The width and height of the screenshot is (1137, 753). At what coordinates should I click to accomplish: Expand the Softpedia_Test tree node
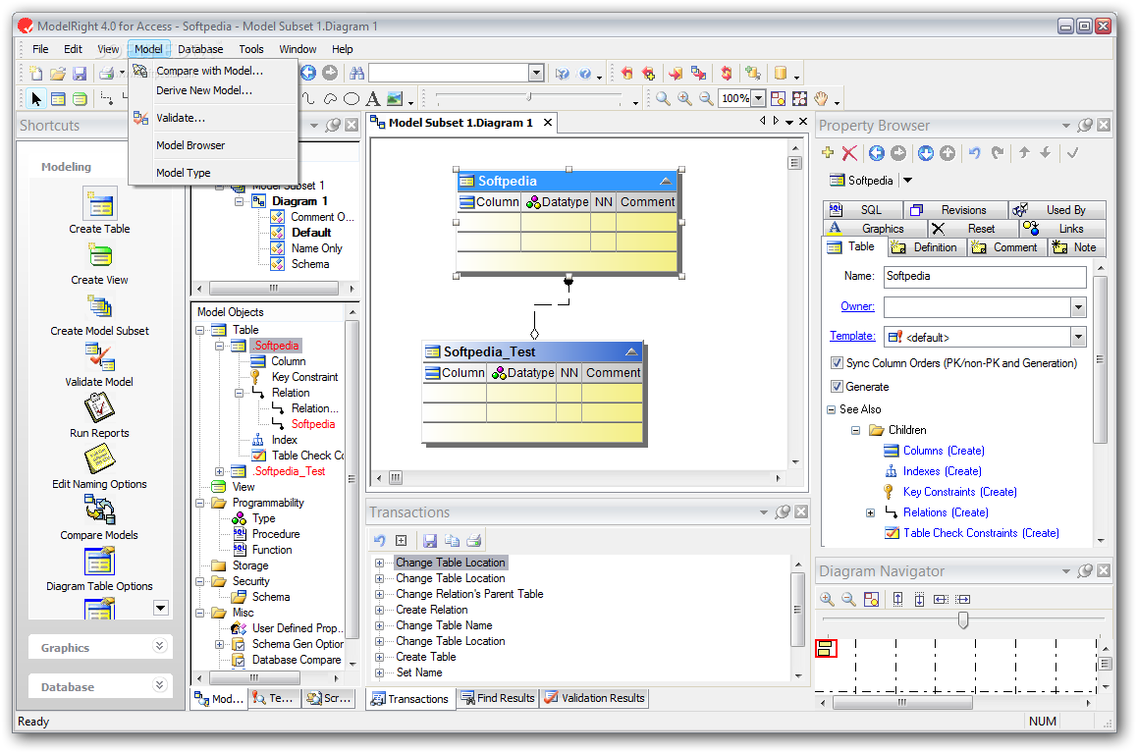[x=219, y=472]
